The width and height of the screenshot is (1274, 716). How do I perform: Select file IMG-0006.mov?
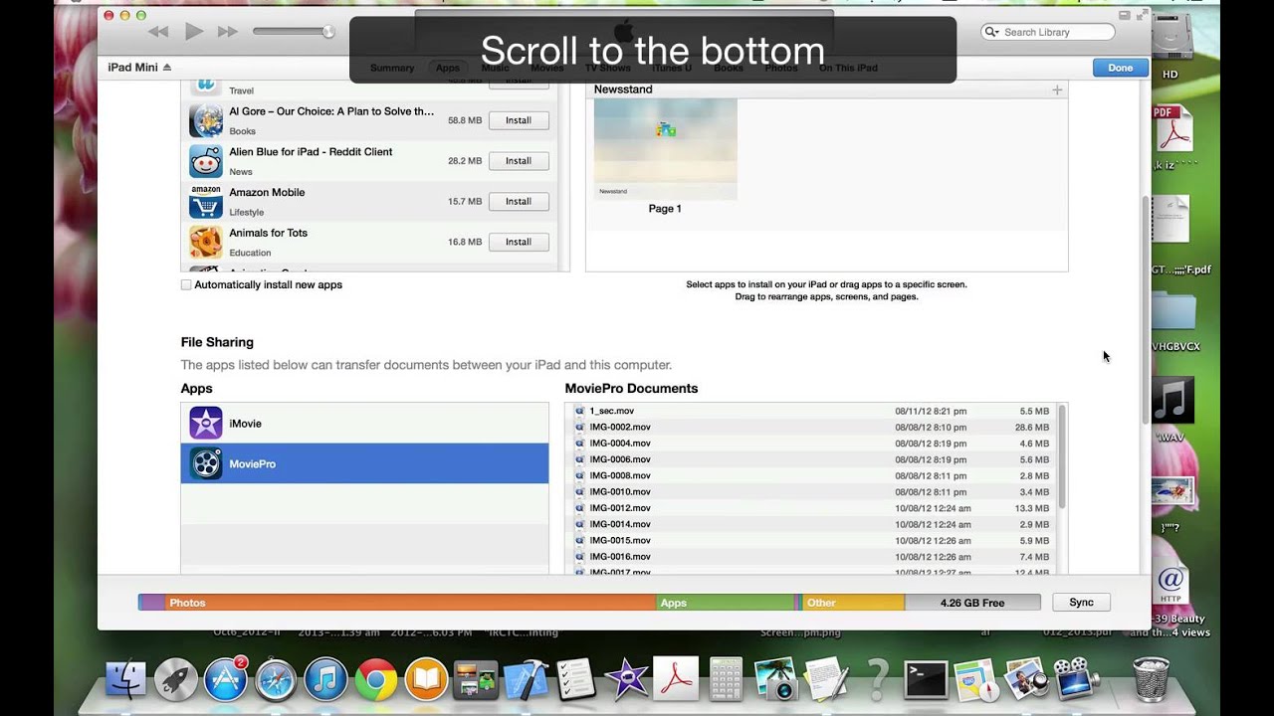point(815,459)
